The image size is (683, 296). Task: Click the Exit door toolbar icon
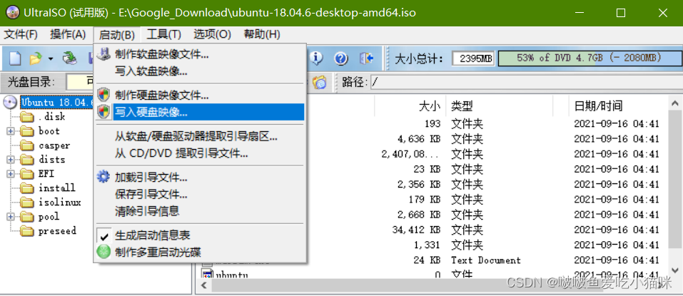click(x=366, y=58)
